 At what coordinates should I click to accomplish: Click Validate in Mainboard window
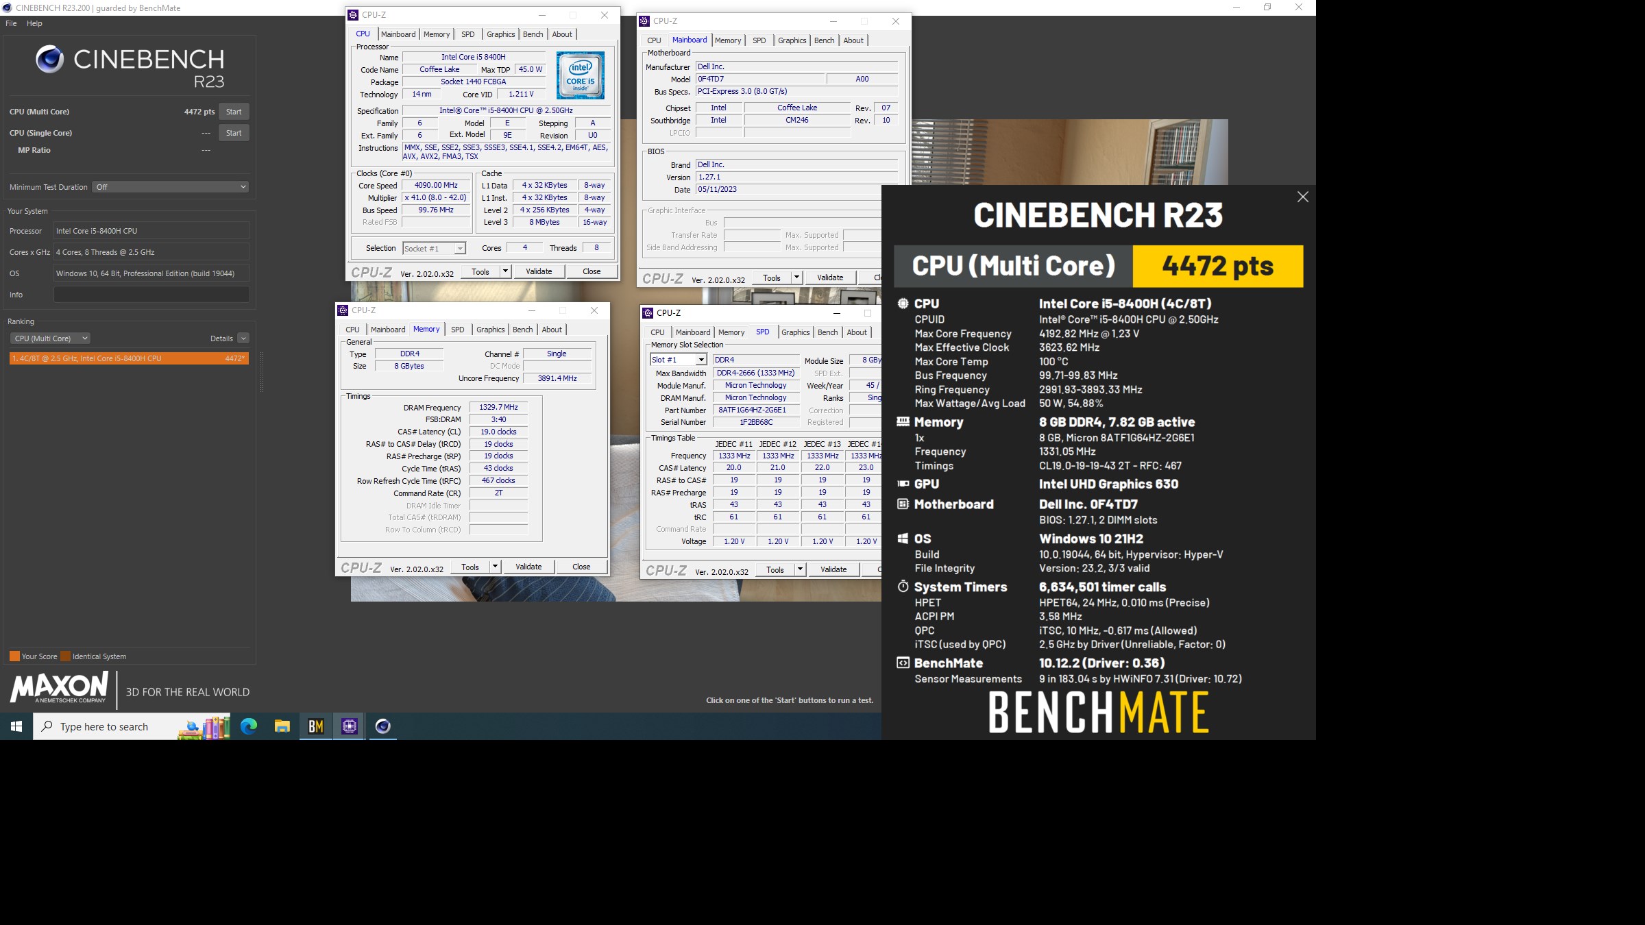(830, 277)
